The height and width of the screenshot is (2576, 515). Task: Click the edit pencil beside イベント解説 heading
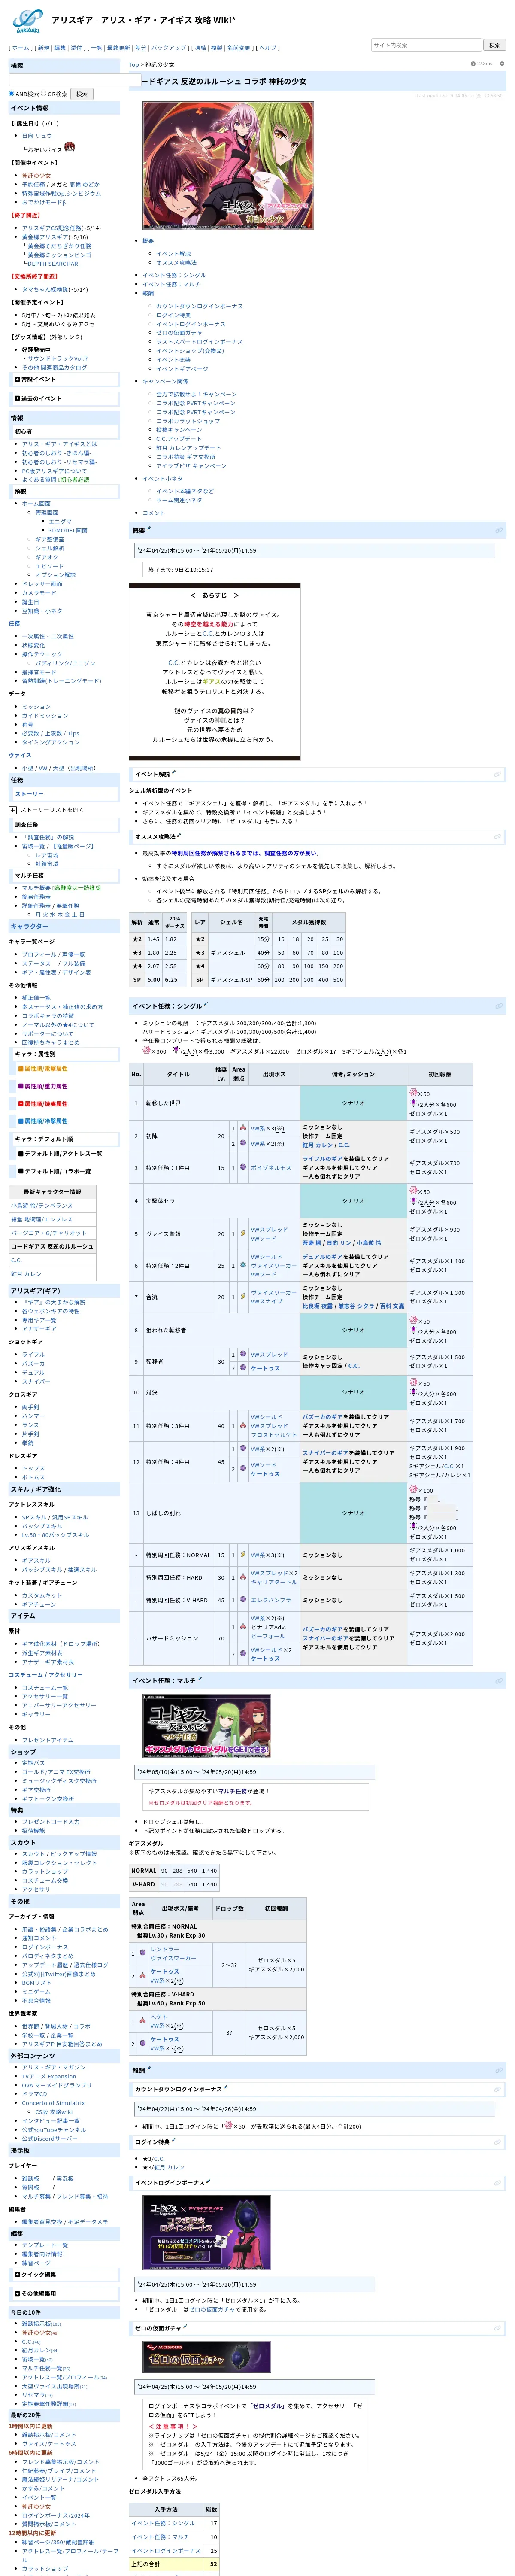tap(174, 773)
